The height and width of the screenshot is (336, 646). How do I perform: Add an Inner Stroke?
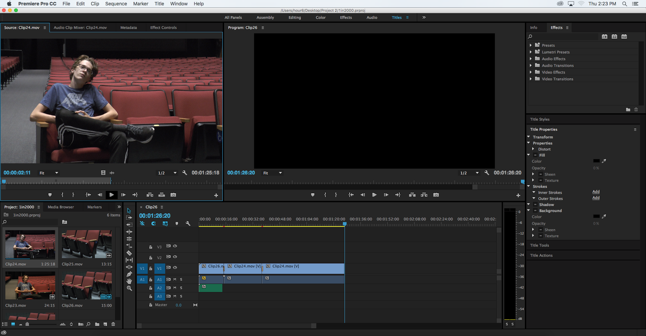pos(596,192)
